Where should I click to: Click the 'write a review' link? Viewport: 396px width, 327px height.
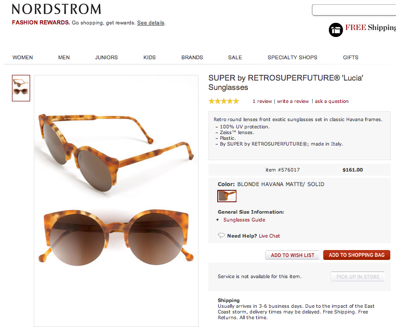point(293,101)
